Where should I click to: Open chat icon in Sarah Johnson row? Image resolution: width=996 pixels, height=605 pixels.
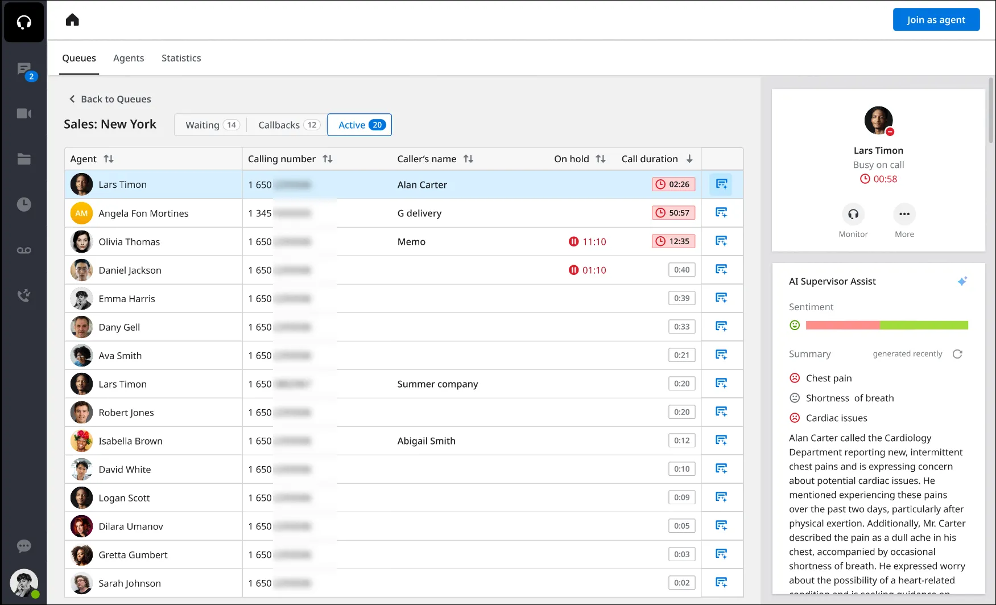[x=721, y=583]
